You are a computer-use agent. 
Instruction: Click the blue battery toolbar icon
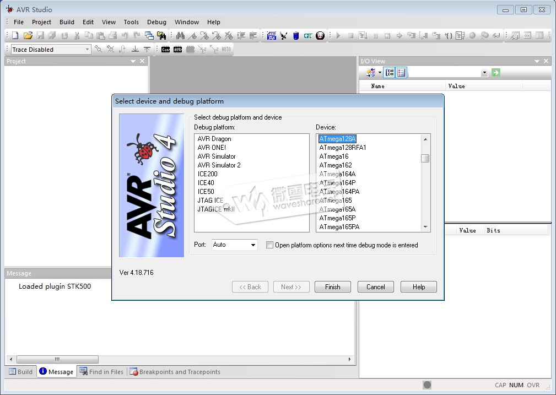pos(296,36)
